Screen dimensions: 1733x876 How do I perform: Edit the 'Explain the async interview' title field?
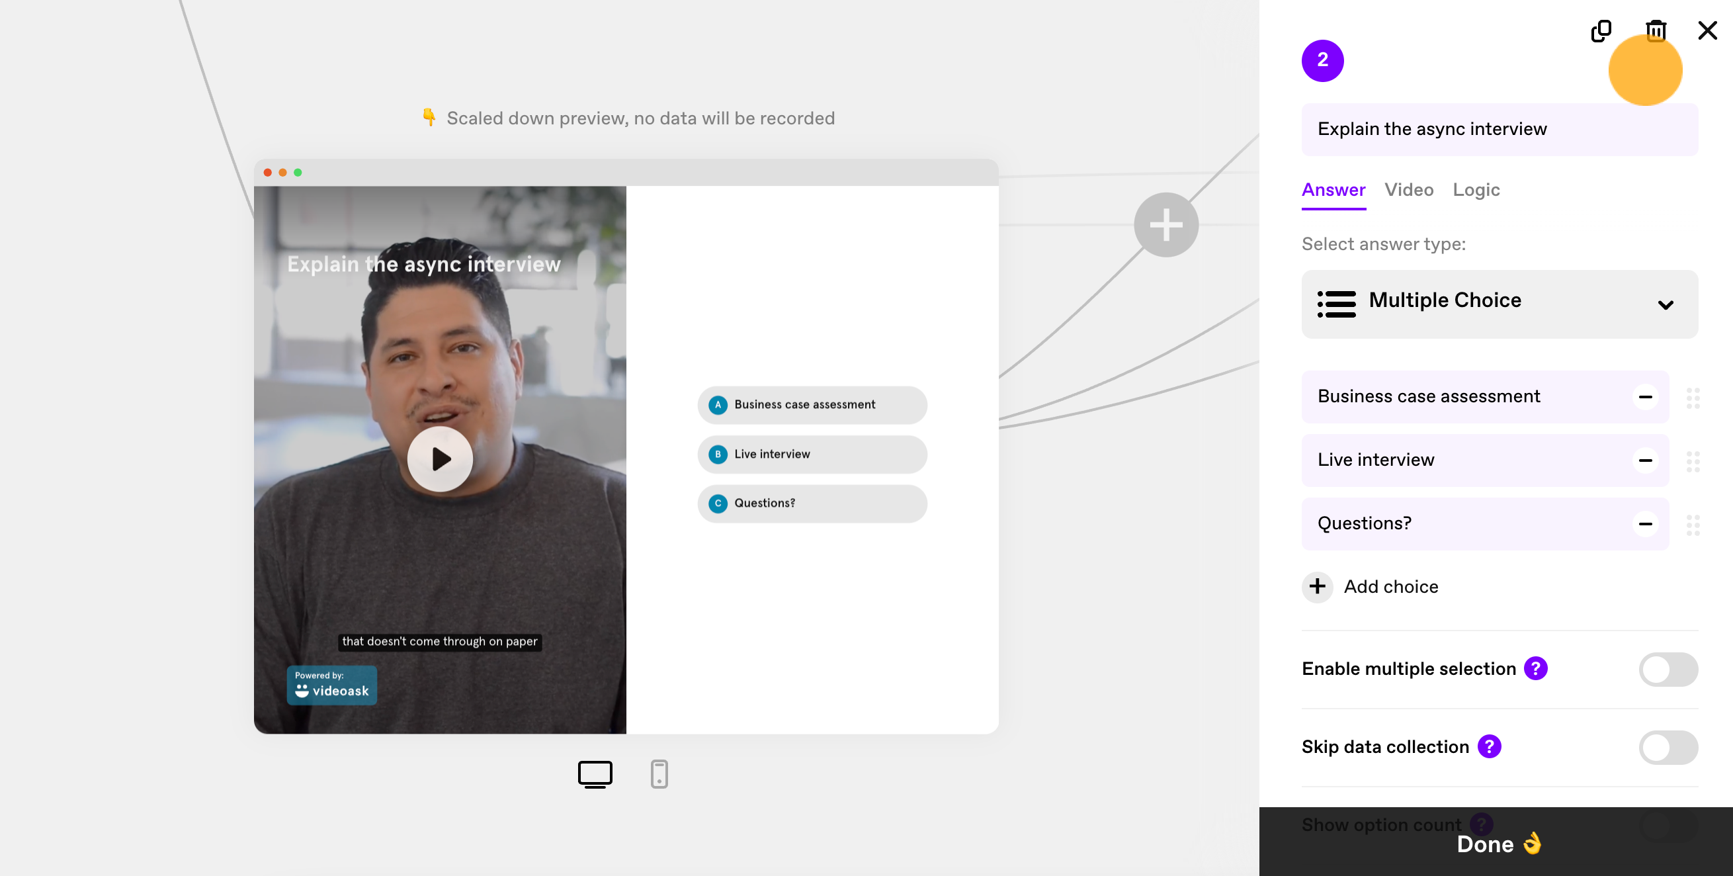coord(1499,129)
